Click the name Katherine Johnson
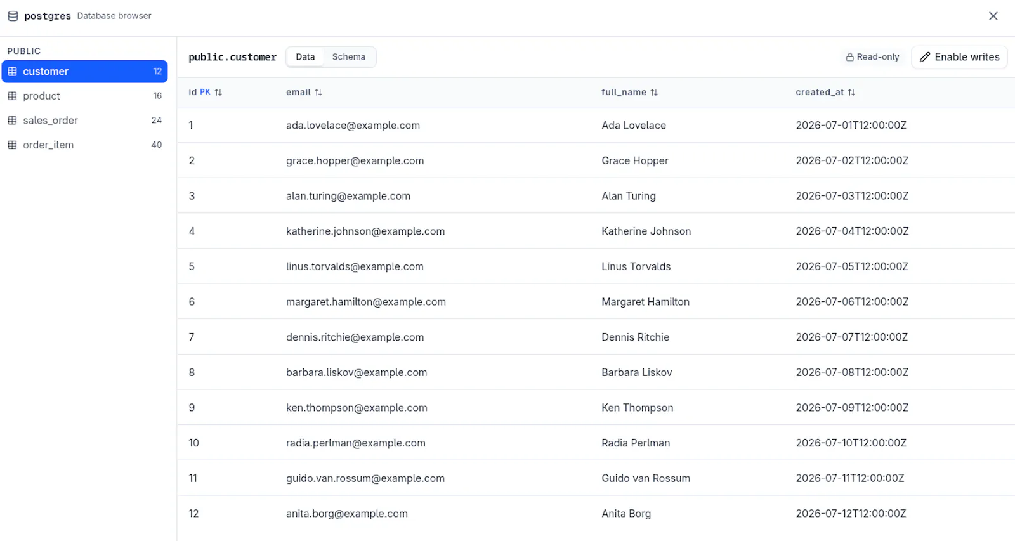This screenshot has width=1015, height=541. [x=646, y=231]
